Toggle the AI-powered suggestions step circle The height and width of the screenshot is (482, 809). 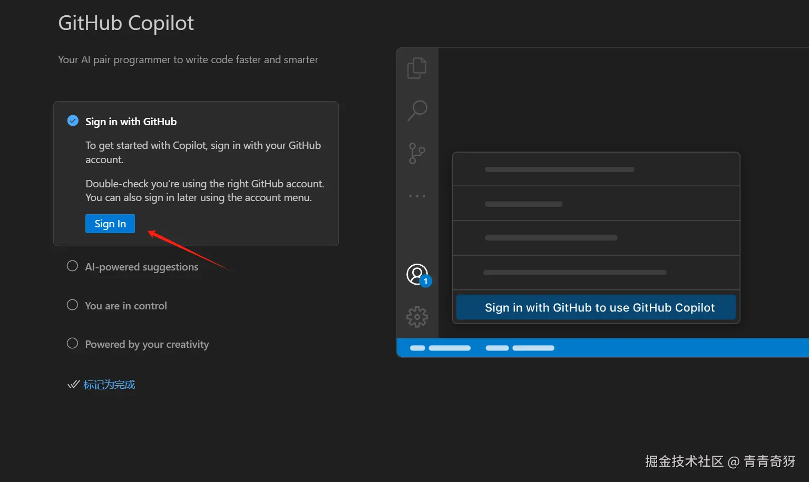(x=73, y=266)
